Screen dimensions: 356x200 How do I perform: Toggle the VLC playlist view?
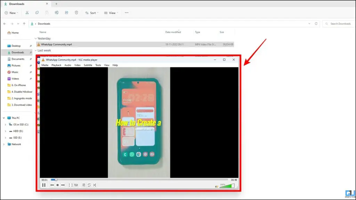point(84,185)
